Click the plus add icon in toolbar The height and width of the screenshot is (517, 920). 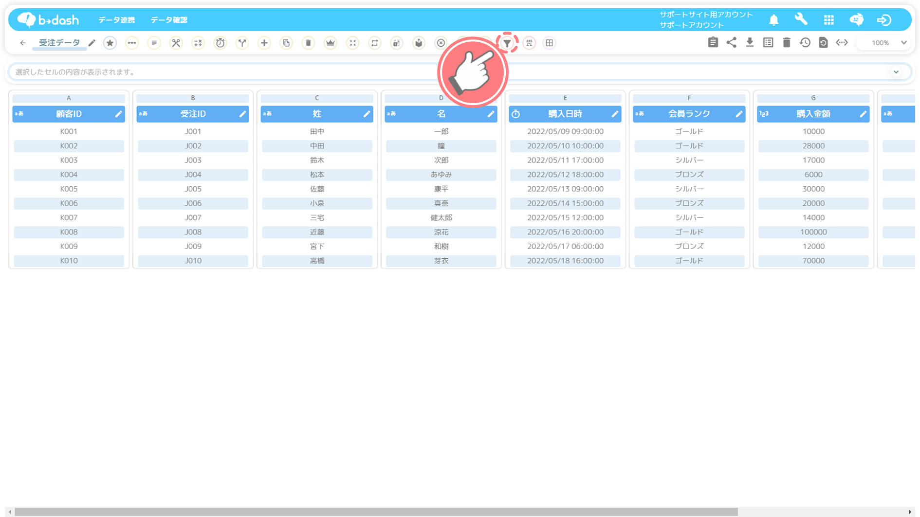pyautogui.click(x=264, y=43)
